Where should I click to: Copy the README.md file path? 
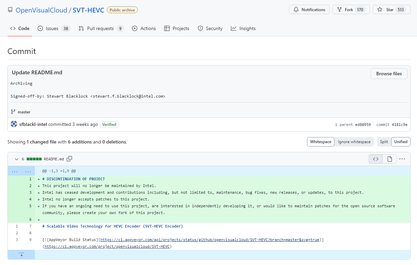(69, 159)
